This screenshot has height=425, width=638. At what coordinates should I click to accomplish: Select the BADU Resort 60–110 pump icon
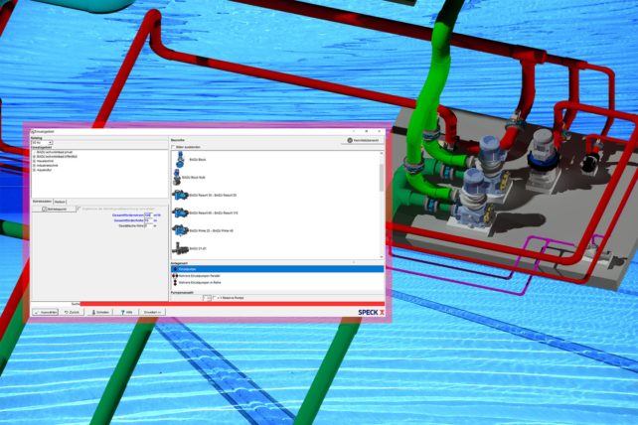pyautogui.click(x=179, y=212)
